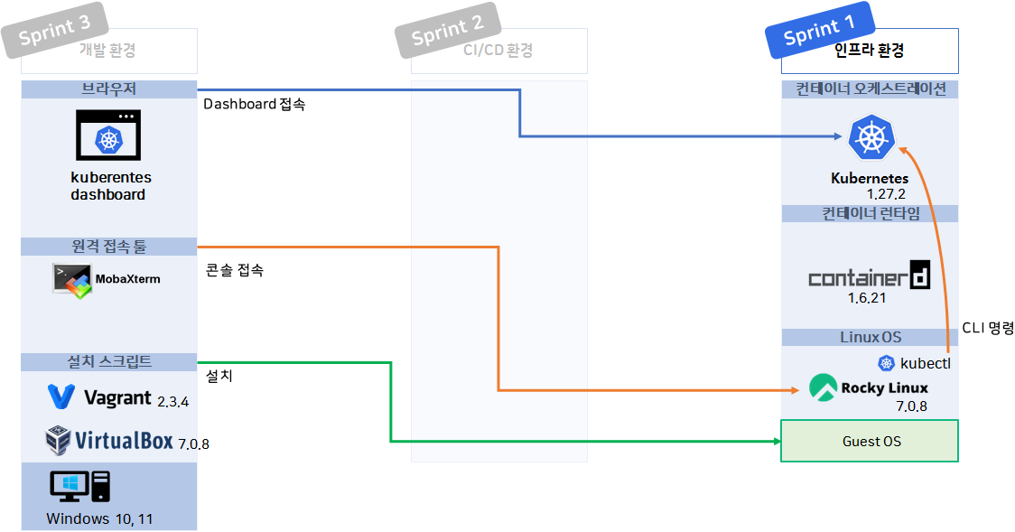The image size is (1015, 532).
Task: Select the Vagrant V logo
Action: (x=61, y=397)
